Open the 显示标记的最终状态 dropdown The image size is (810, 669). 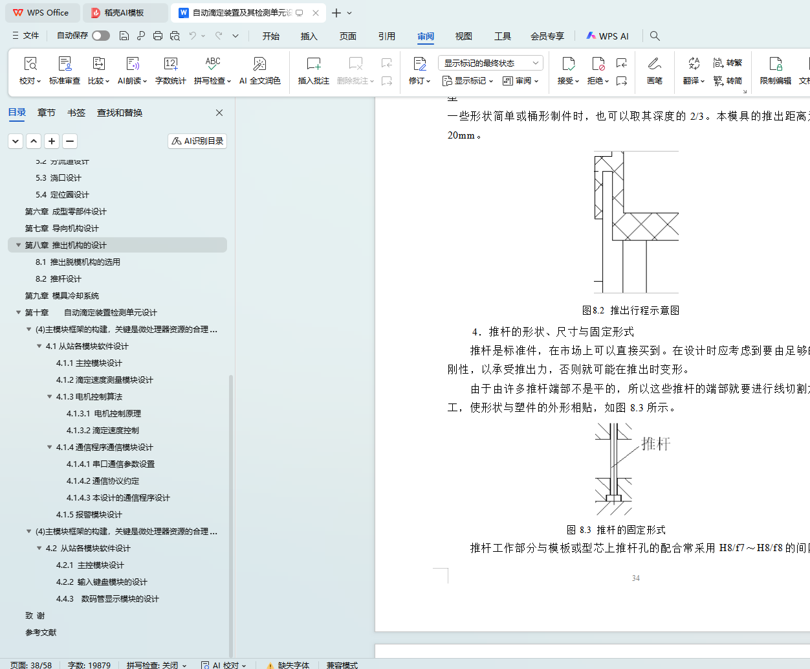coord(490,63)
